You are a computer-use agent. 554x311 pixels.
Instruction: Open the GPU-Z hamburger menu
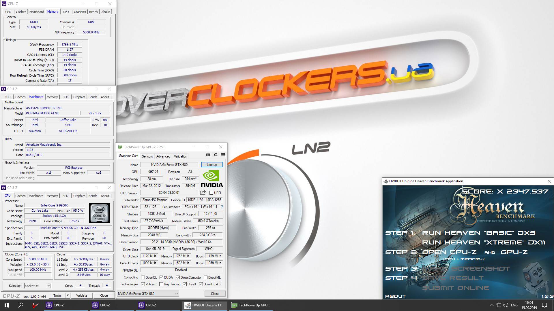[223, 155]
